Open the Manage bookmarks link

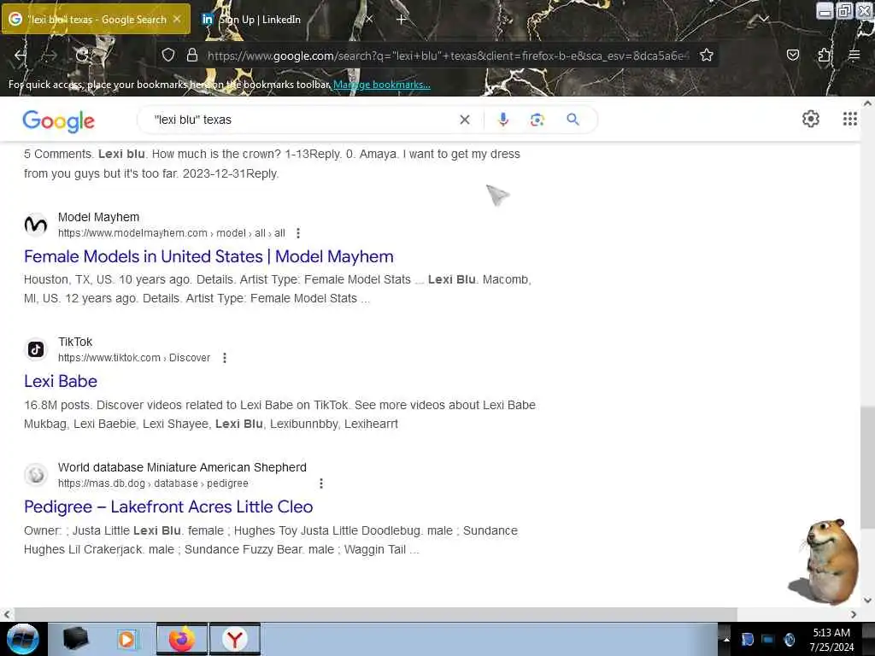(x=382, y=85)
